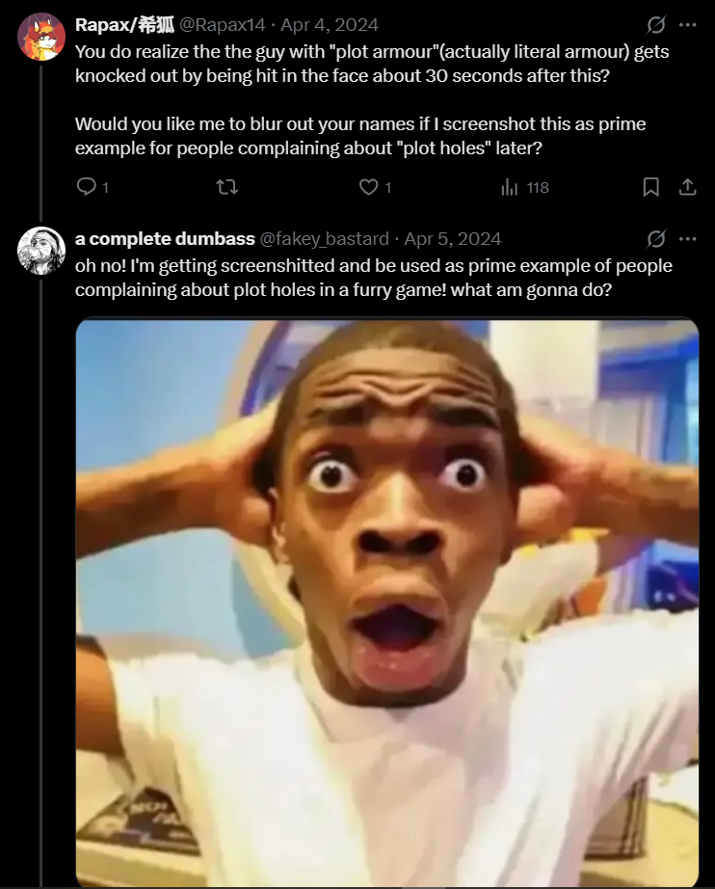Screen dimensions: 715x889
Task: Open more options on fakey_bastard's reply
Action: 687,239
